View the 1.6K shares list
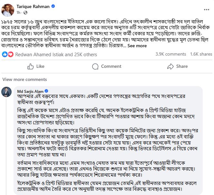Viewport: 214px width, 195px height. click(x=201, y=54)
